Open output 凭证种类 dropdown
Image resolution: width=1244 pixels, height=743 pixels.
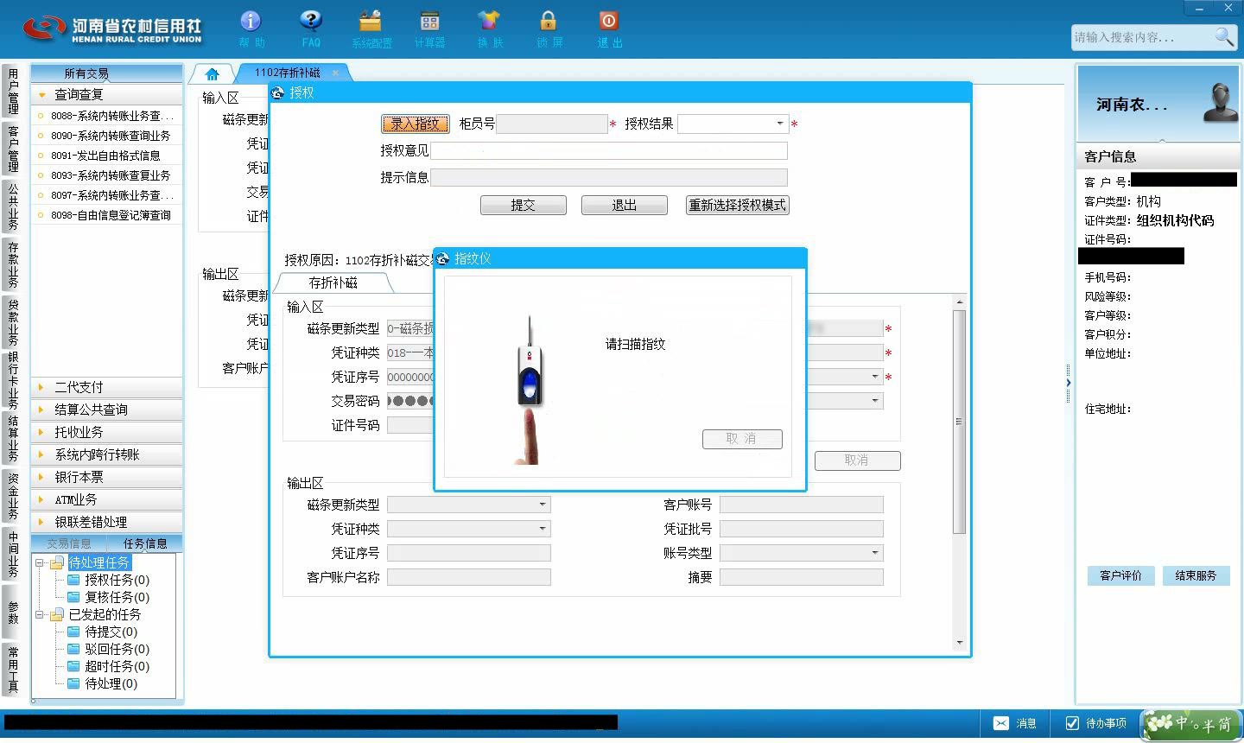tap(542, 529)
